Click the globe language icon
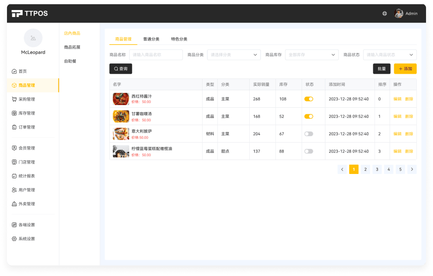The width and height of the screenshot is (433, 276). tap(385, 14)
